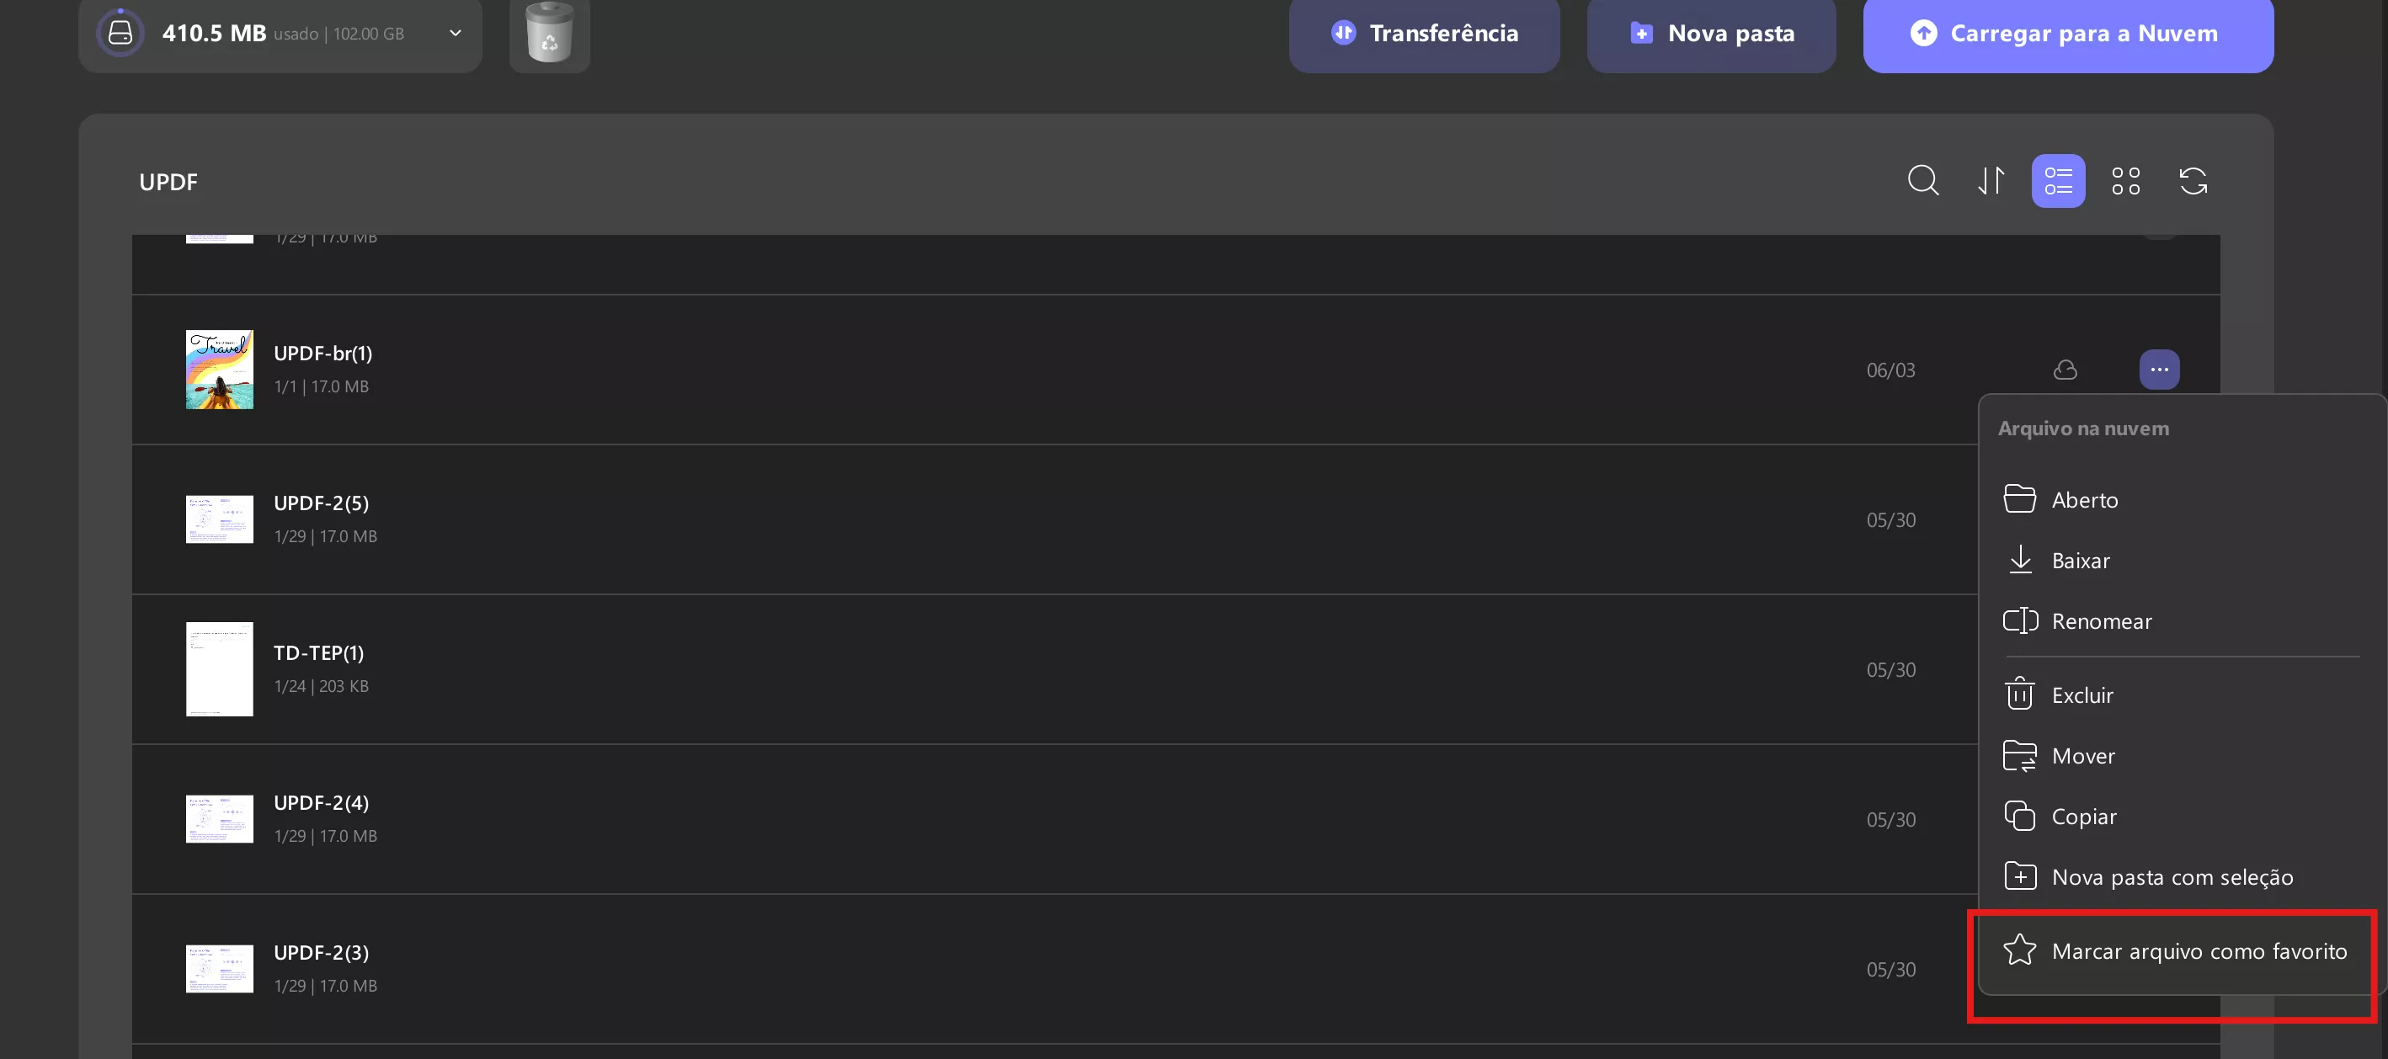Select the UPDF-br(1) file name

[322, 353]
